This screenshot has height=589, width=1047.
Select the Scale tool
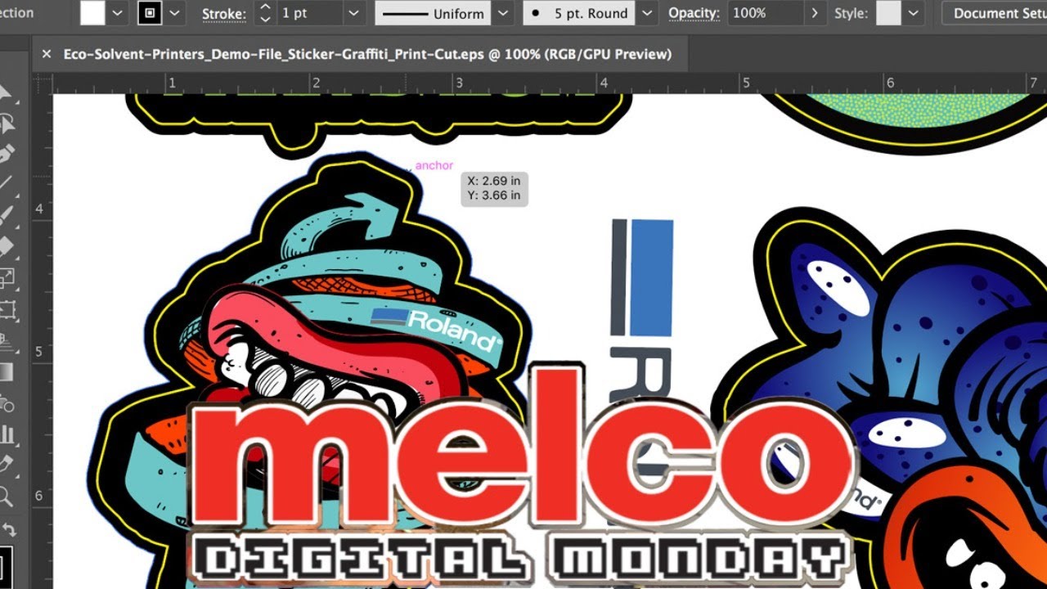7,278
